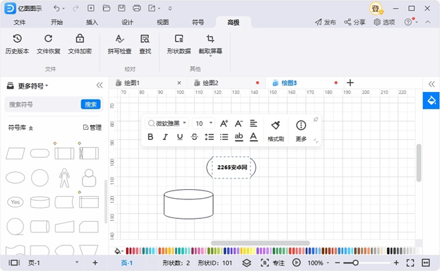
Task: Toggle bold formatting in floating toolbar
Action: point(150,137)
